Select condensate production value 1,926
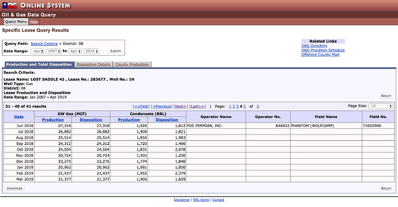 pos(129,126)
